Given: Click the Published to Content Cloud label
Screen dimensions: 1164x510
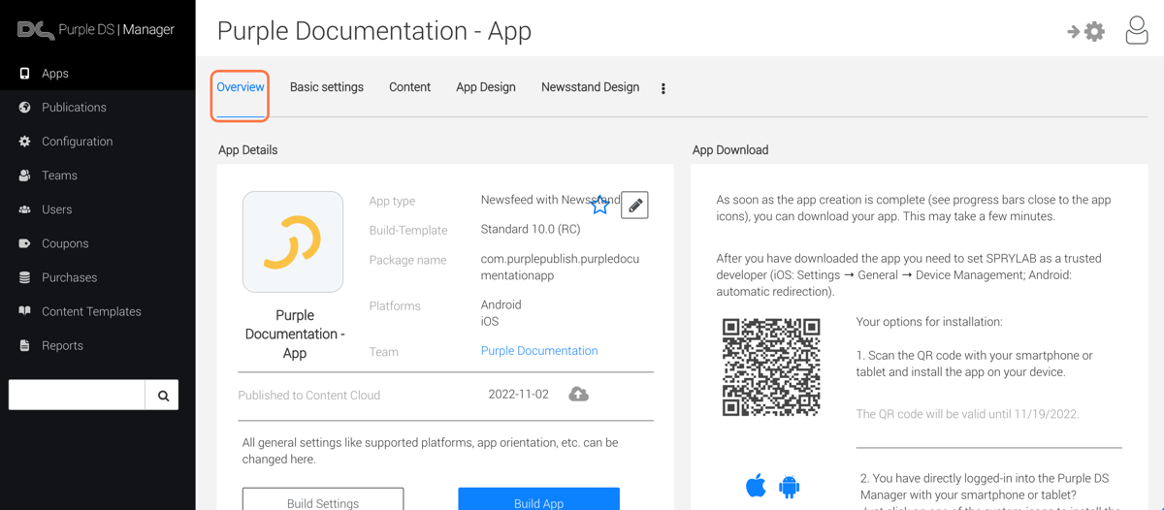Looking at the screenshot, I should tap(309, 396).
